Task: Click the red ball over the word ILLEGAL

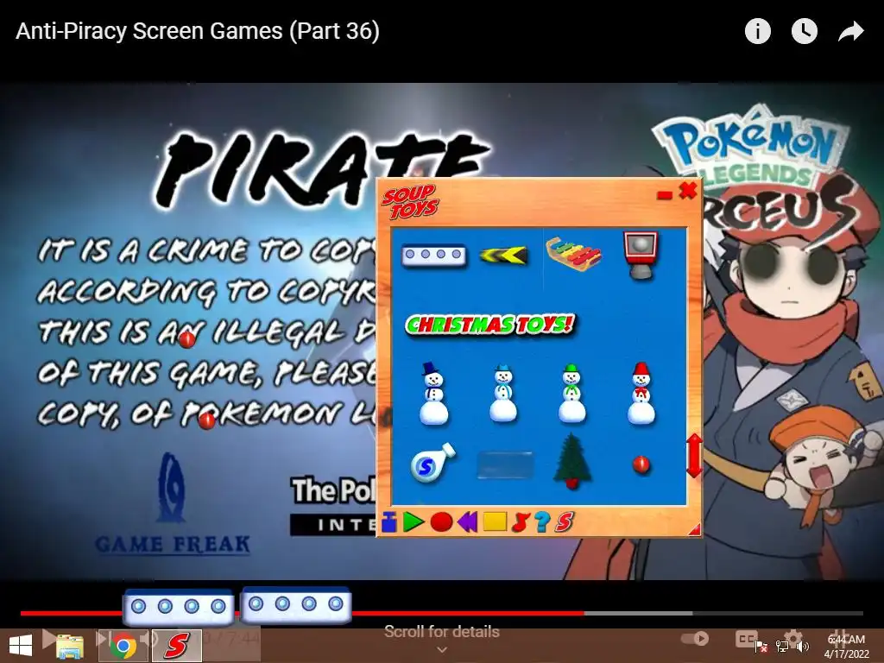Action: (x=186, y=338)
